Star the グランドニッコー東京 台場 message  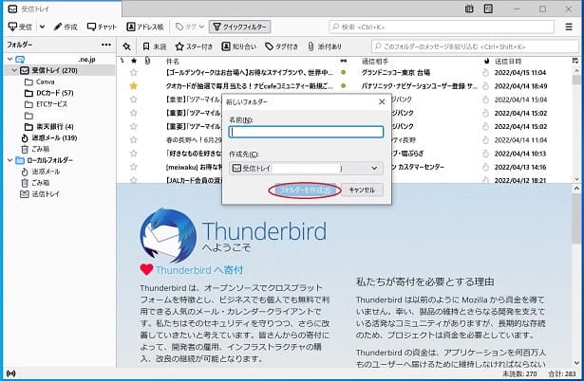click(x=133, y=72)
